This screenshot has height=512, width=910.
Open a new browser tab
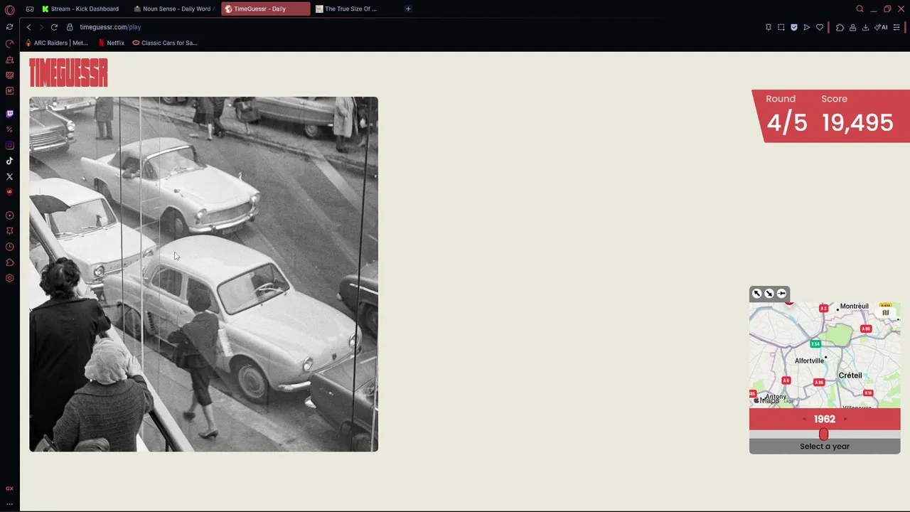408,9
